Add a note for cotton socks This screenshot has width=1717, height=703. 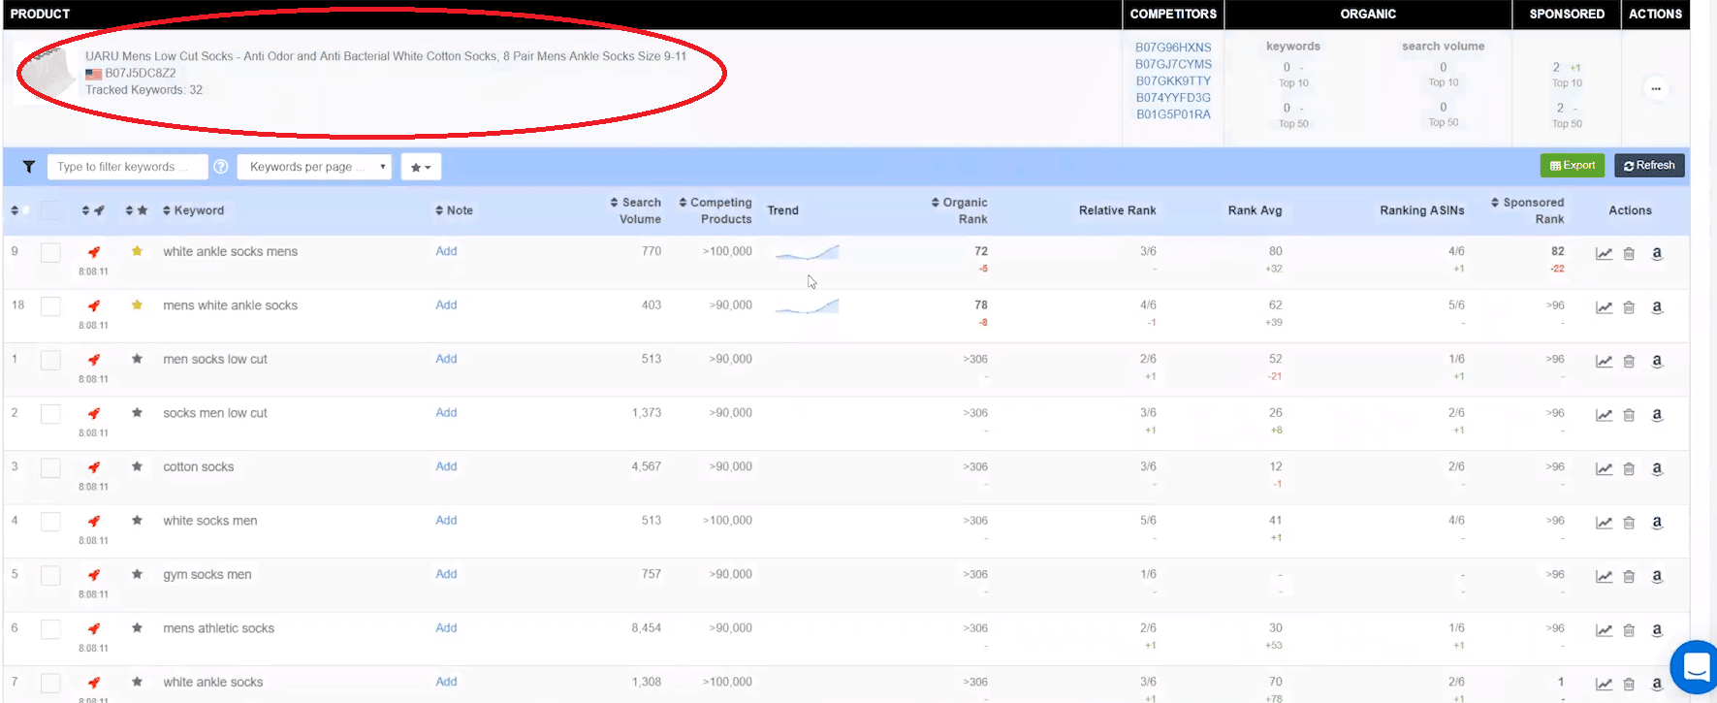point(446,466)
